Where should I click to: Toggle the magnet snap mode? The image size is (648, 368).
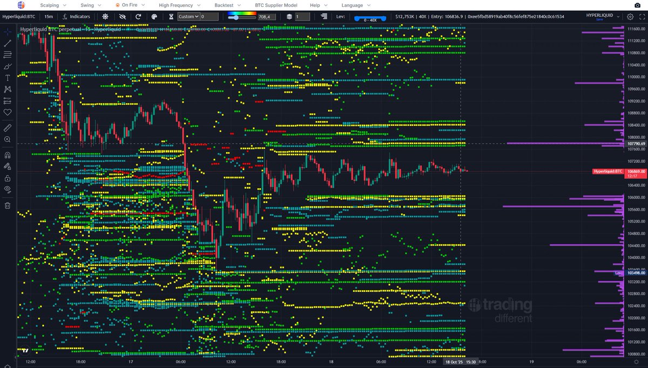(8, 155)
